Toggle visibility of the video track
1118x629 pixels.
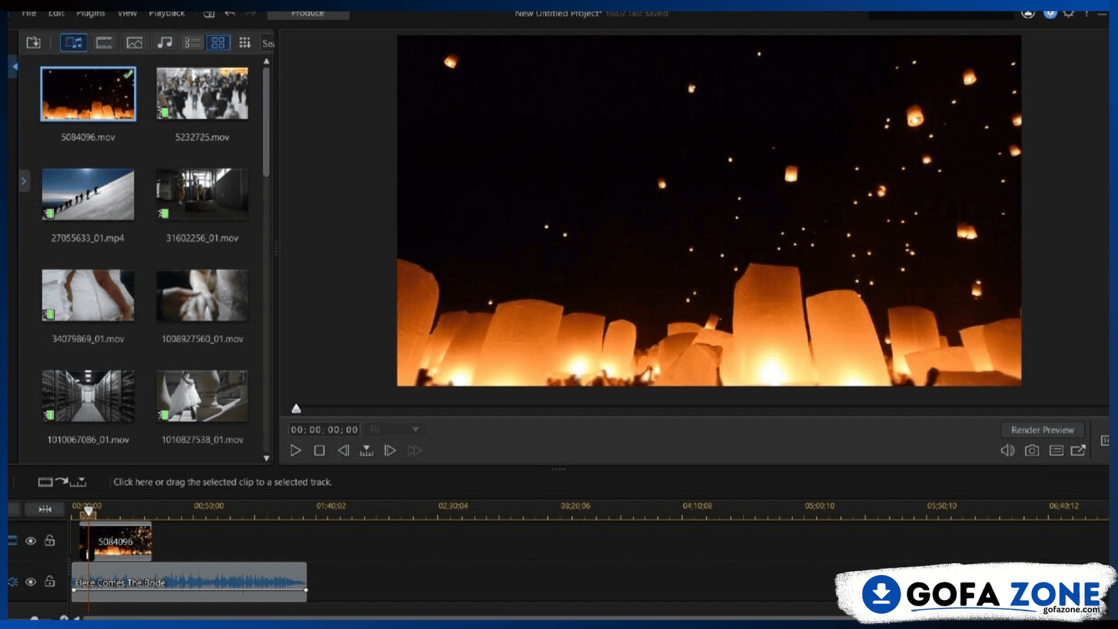[x=31, y=541]
